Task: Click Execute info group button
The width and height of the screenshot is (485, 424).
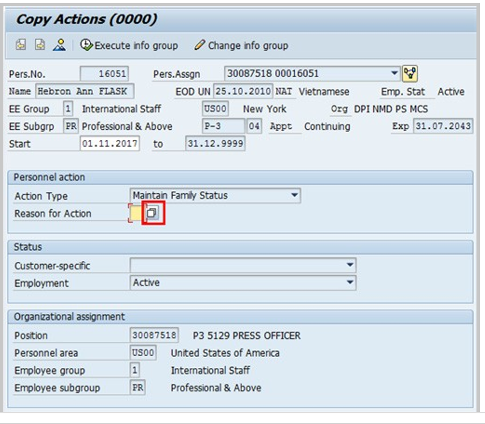Action: click(x=129, y=45)
